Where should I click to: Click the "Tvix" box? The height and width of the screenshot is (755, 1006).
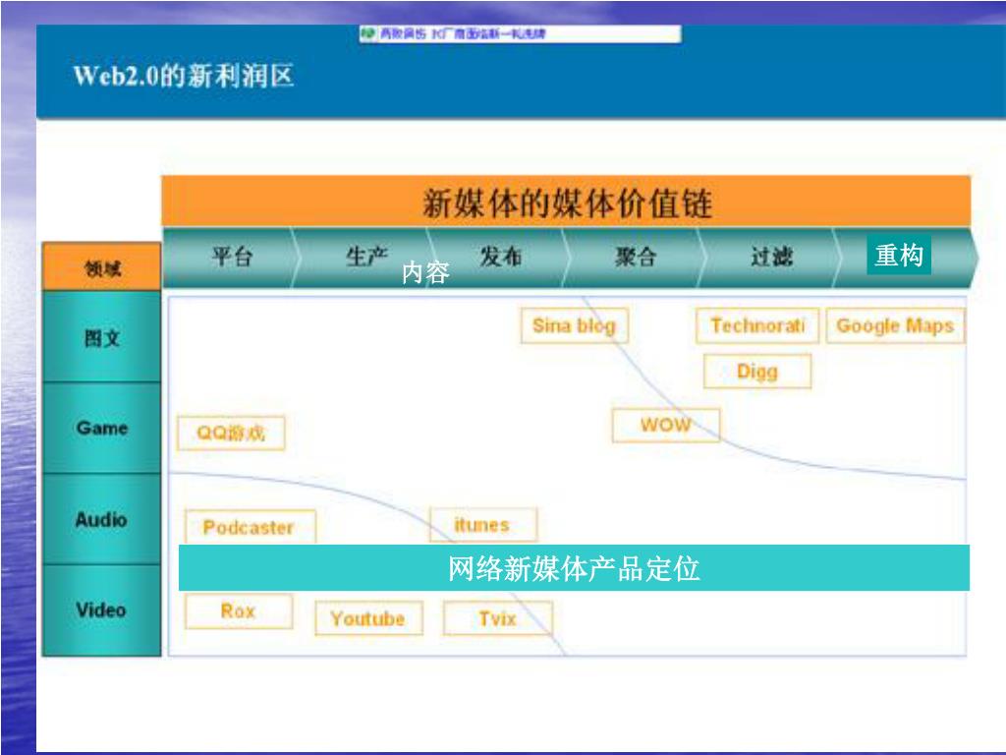point(498,618)
